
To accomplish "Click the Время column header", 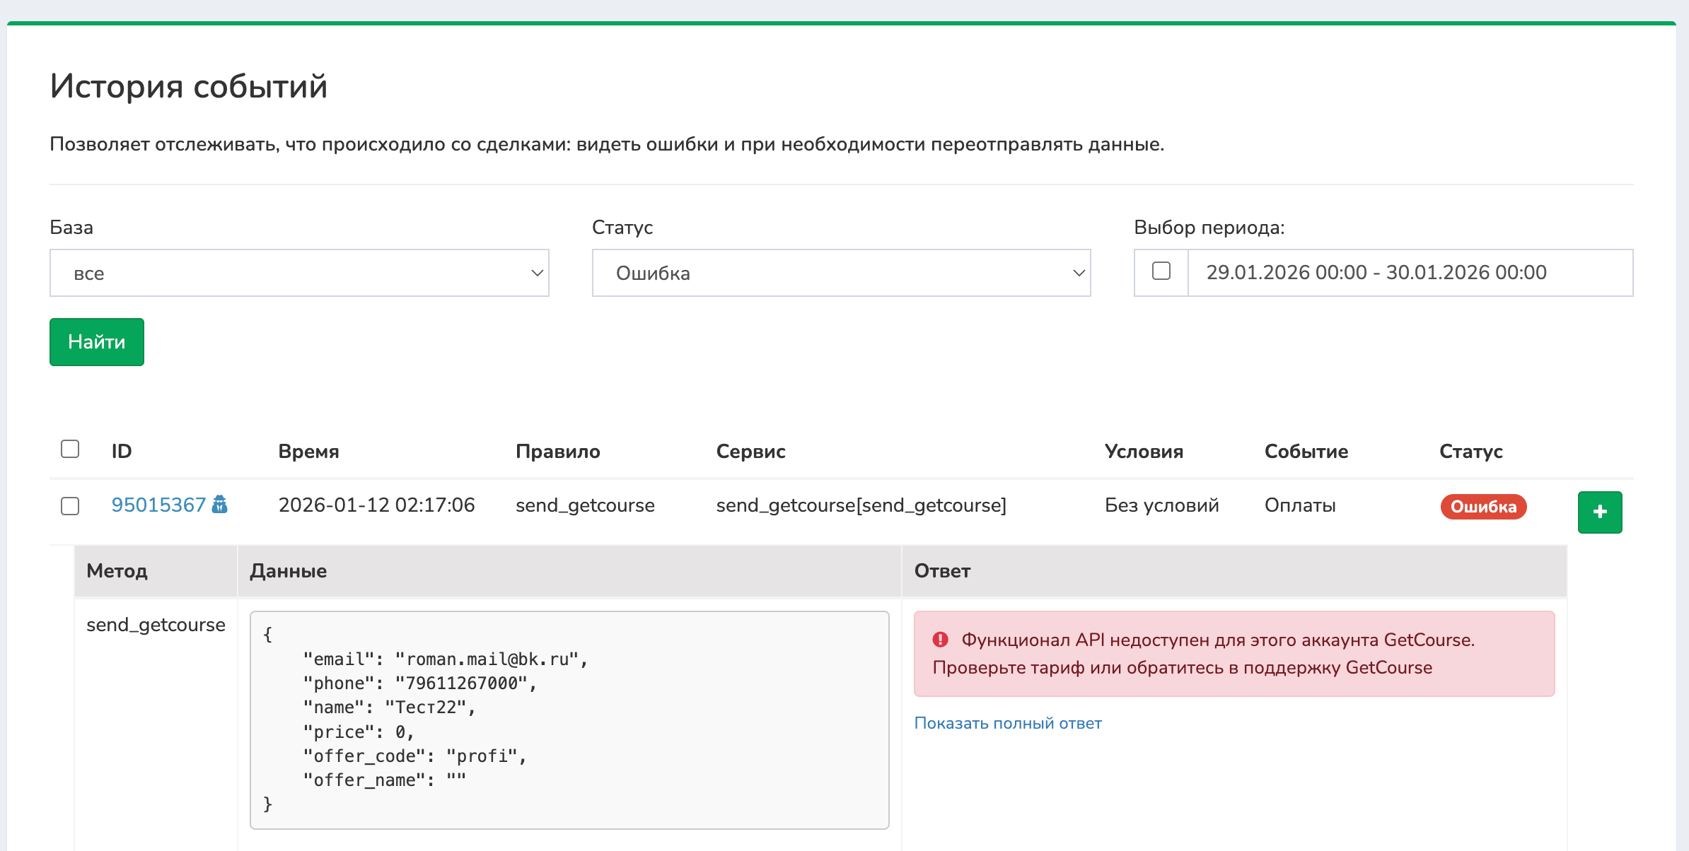I will click(x=308, y=452).
